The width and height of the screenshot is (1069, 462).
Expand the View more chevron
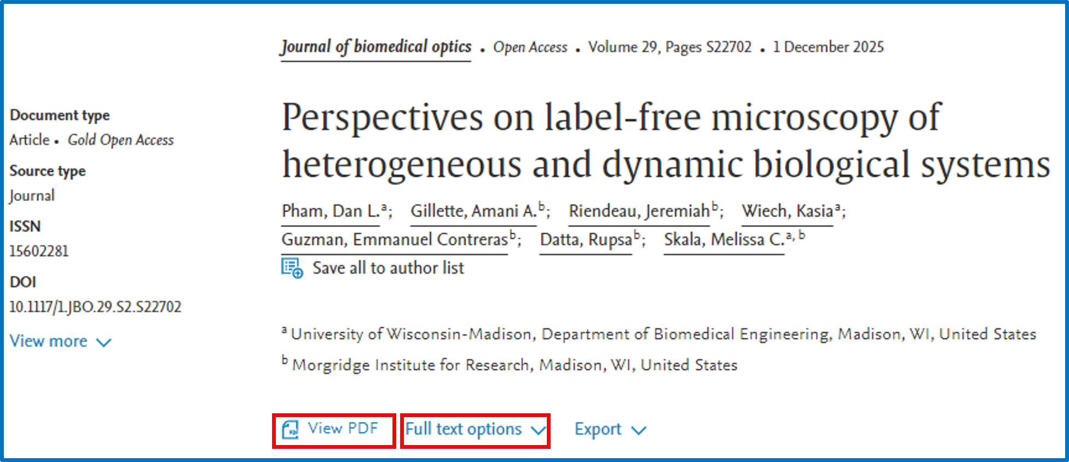click(104, 343)
